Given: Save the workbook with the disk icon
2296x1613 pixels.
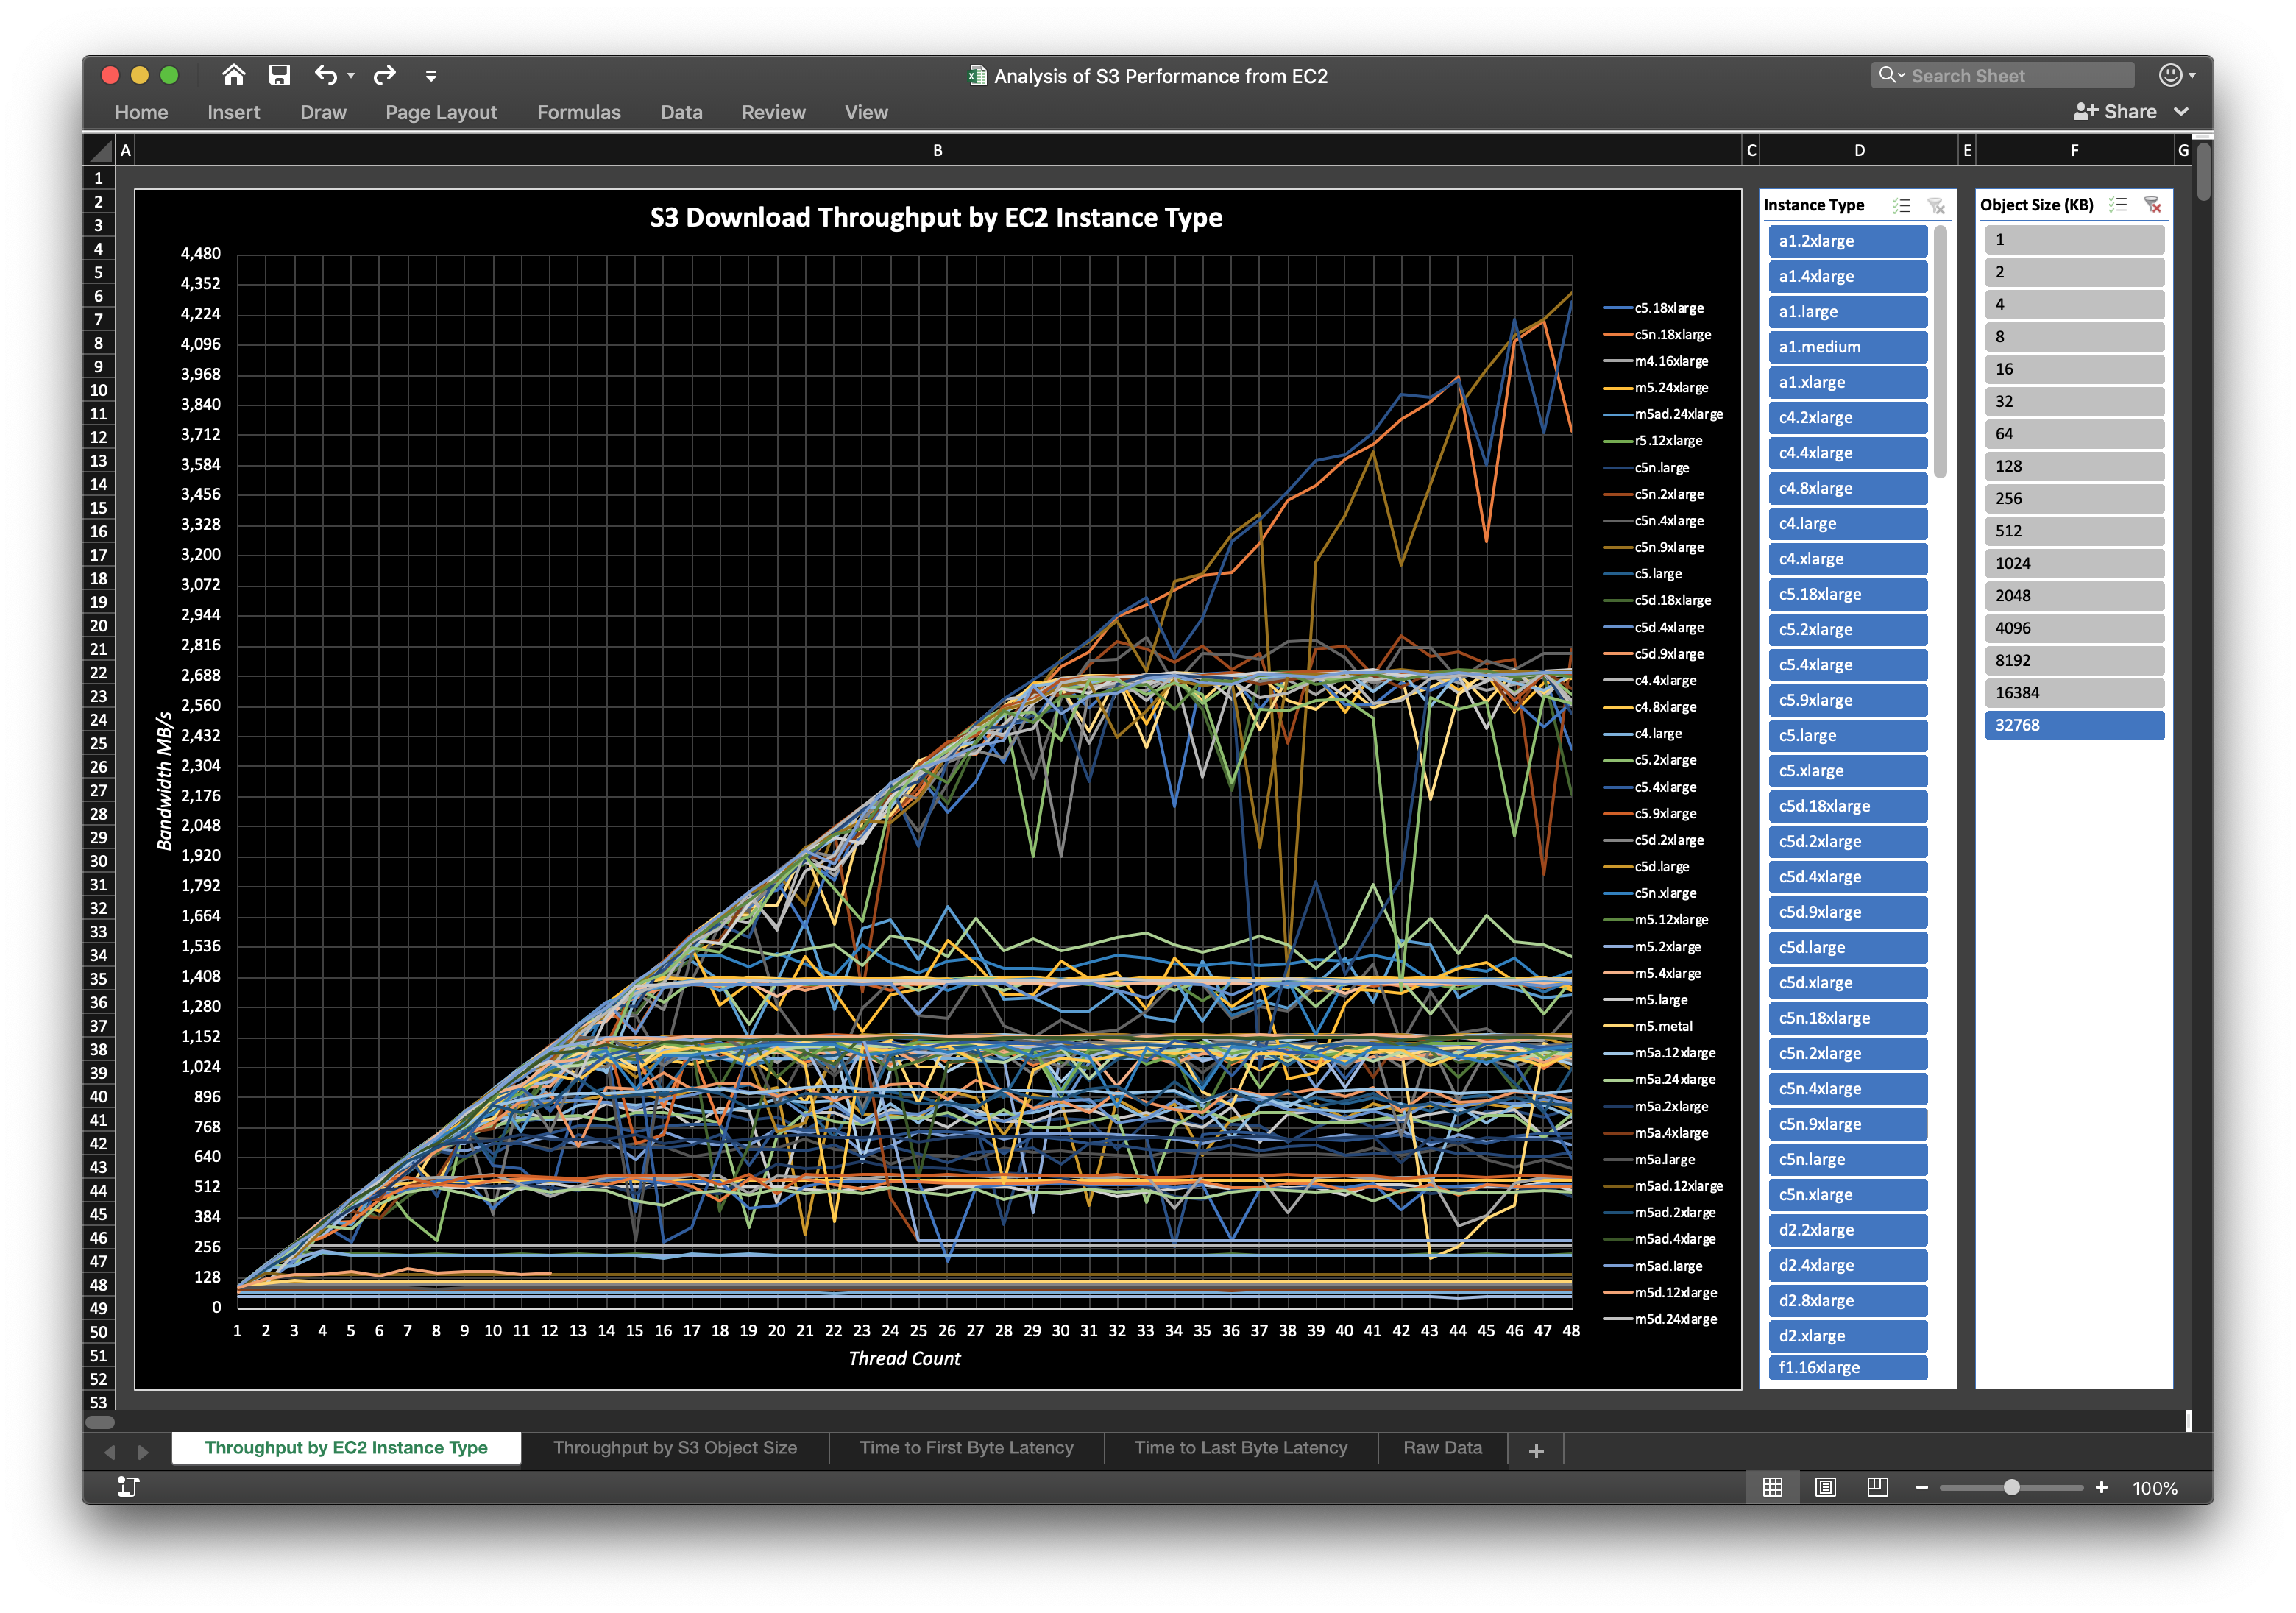Looking at the screenshot, I should (x=279, y=75).
